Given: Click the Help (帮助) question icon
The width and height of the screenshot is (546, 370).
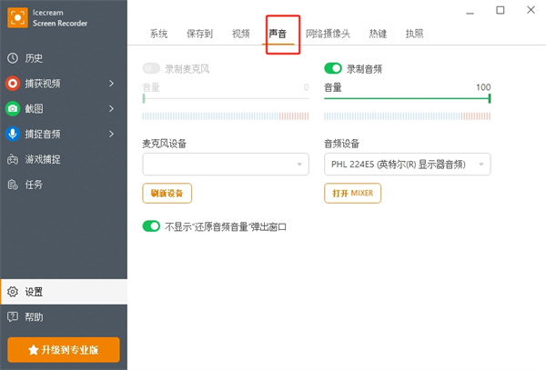Looking at the screenshot, I should point(13,317).
